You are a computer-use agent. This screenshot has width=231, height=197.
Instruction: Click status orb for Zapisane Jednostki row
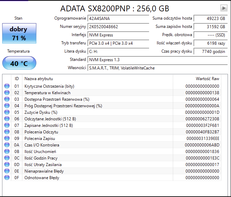click(x=7, y=125)
